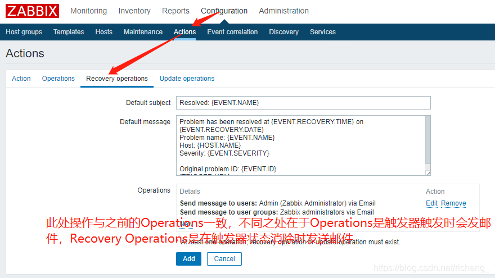This screenshot has width=495, height=278.
Task: Click the Add button
Action: [x=189, y=259]
